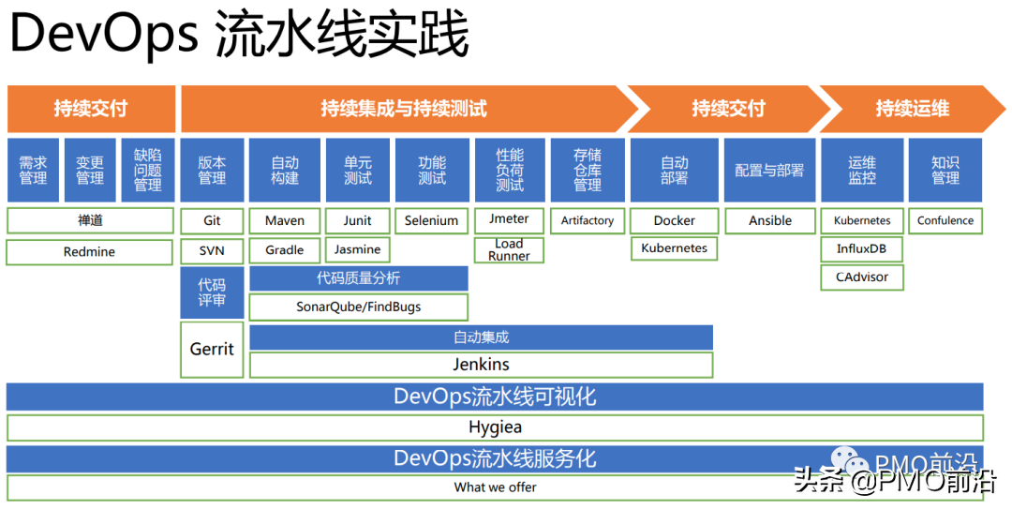This screenshot has width=1012, height=509.
Task: Select the InfluxDB tool box
Action: [862, 248]
